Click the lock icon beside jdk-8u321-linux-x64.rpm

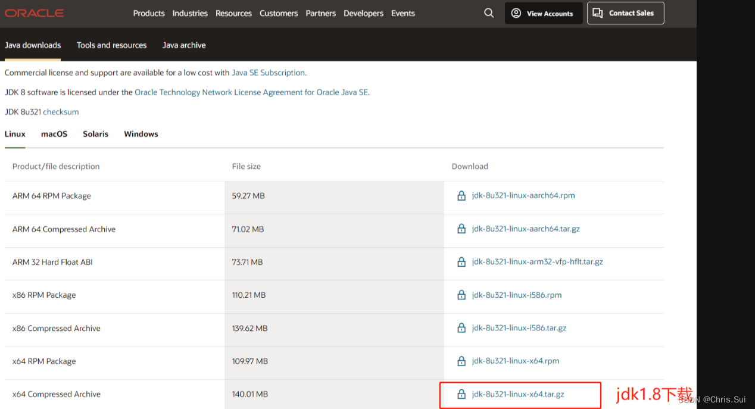point(461,361)
